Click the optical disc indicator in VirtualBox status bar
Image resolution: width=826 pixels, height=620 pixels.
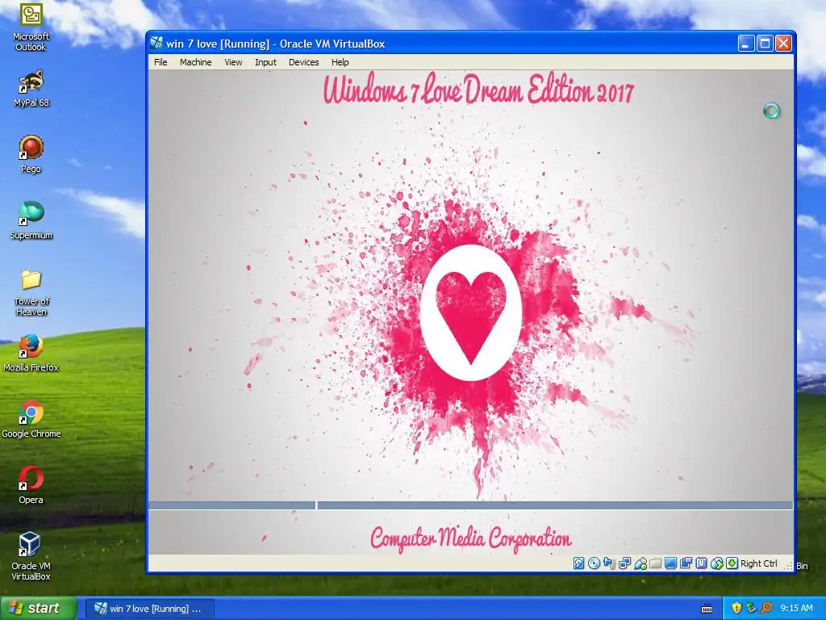pyautogui.click(x=594, y=563)
